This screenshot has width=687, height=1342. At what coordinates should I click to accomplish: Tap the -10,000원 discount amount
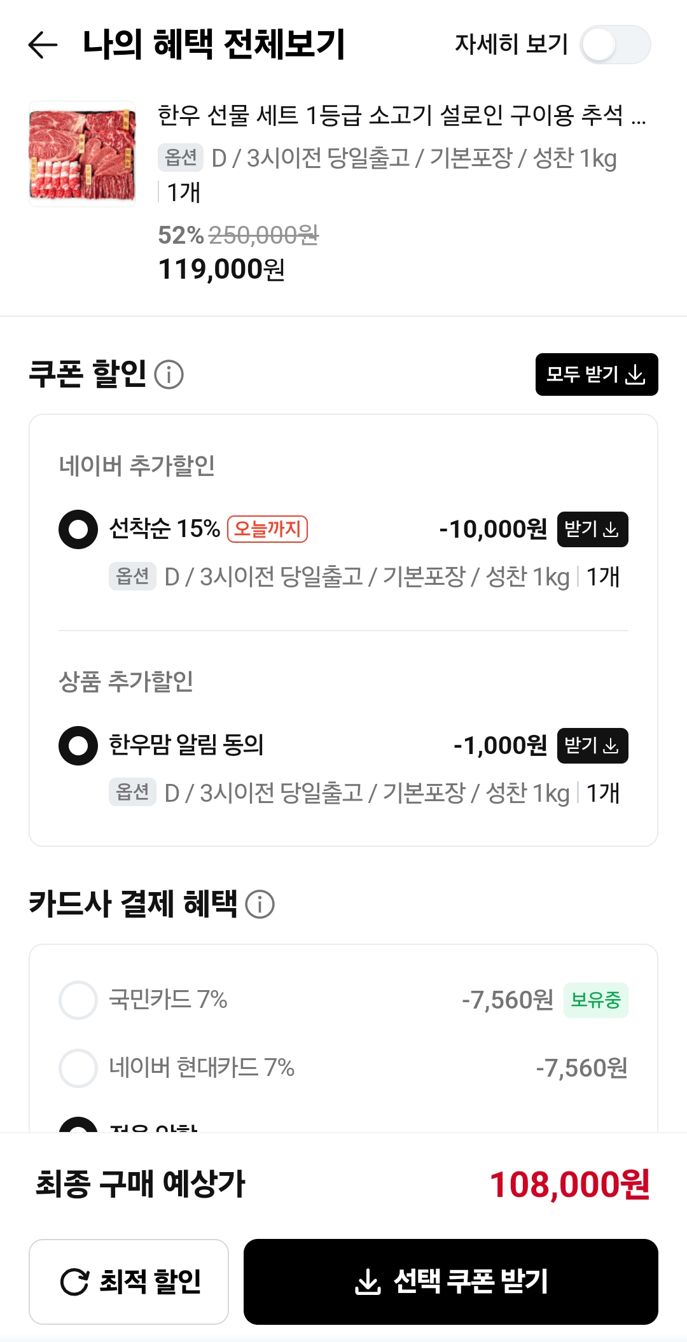[x=493, y=529]
